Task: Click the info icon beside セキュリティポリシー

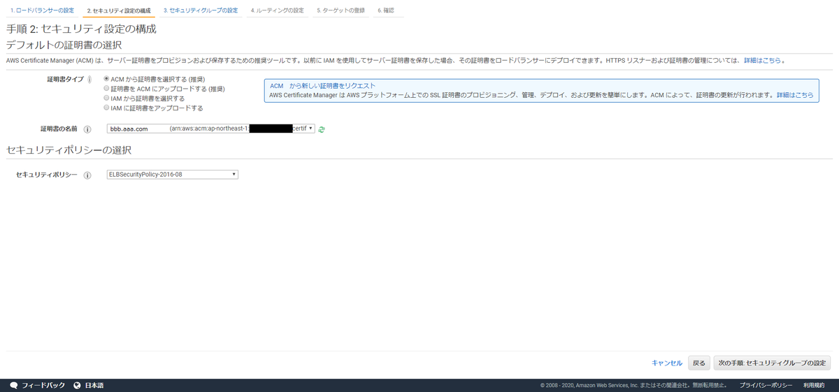Action: coord(87,175)
